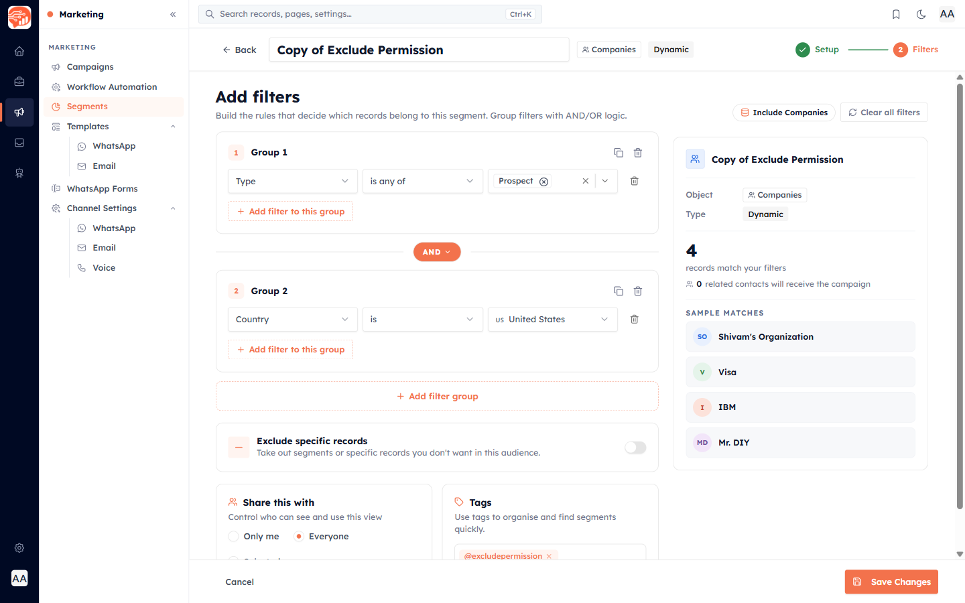Open the Country field dropdown
The height and width of the screenshot is (603, 965).
[x=293, y=319]
